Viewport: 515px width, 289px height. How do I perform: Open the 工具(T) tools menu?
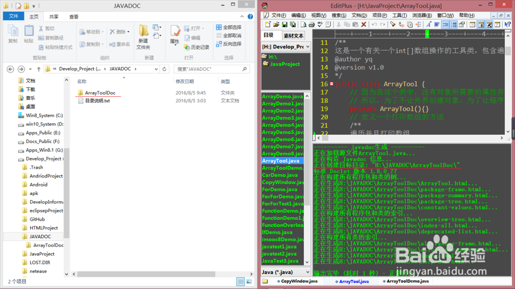coord(400,15)
